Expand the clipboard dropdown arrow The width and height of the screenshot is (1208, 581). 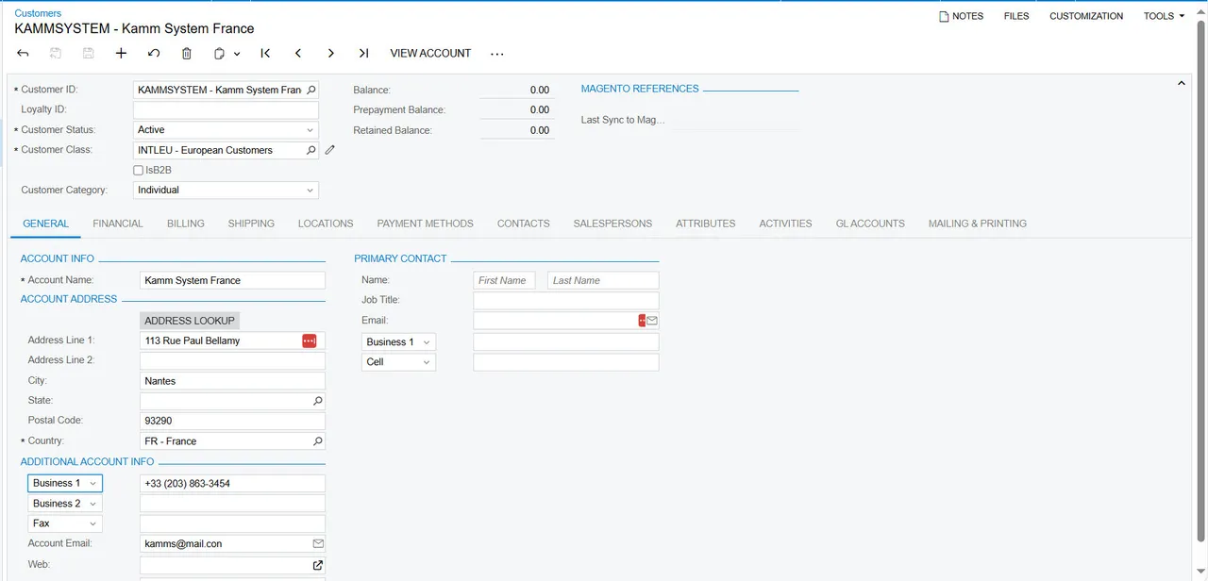237,54
